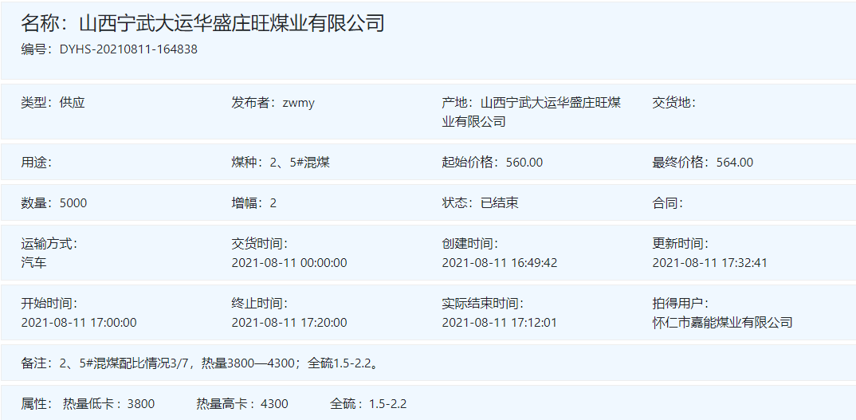Click the starting price 560.00

coord(524,163)
